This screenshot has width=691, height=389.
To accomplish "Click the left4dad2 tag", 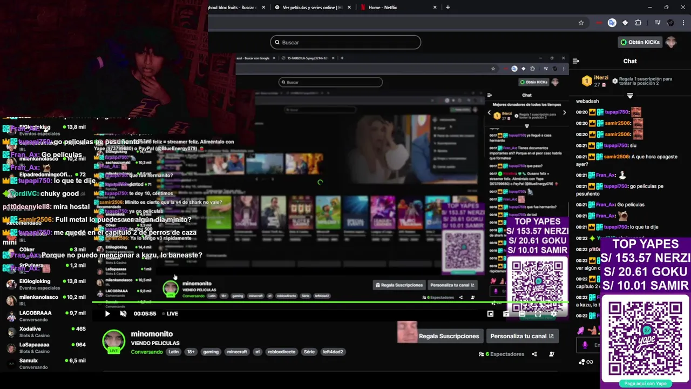I will click(x=333, y=352).
